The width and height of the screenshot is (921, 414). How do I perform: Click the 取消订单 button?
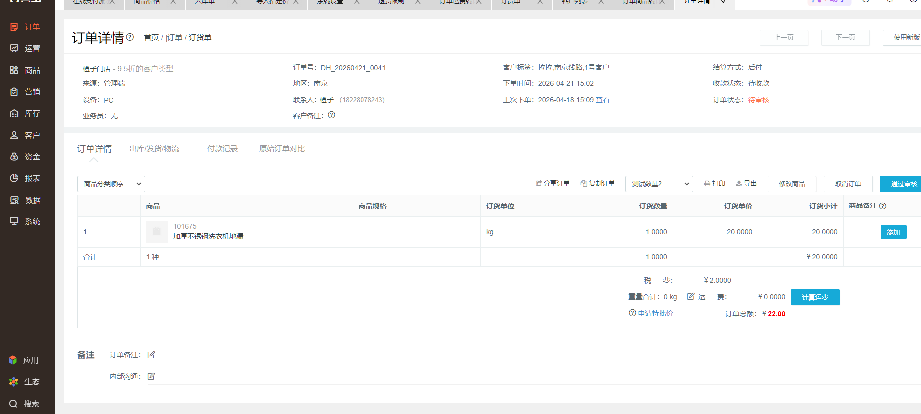point(848,184)
